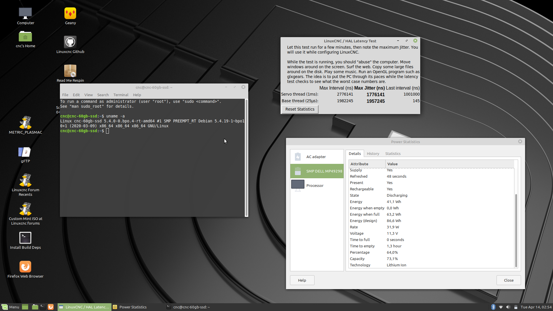This screenshot has height=311, width=553.
Task: Select the Percentage 64,0% row
Action: [x=431, y=252]
